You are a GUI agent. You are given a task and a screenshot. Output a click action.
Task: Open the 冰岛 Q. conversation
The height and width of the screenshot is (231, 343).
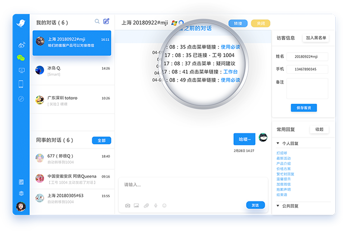click(72, 71)
